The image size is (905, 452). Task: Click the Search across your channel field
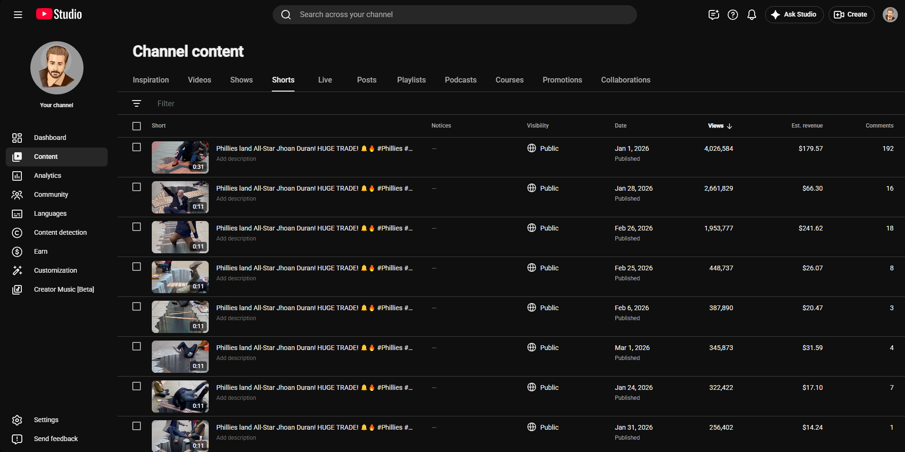(454, 15)
